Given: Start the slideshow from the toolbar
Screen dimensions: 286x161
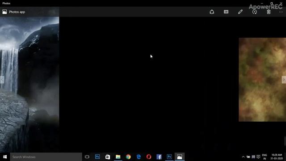Looking at the screenshot, I should (226, 12).
